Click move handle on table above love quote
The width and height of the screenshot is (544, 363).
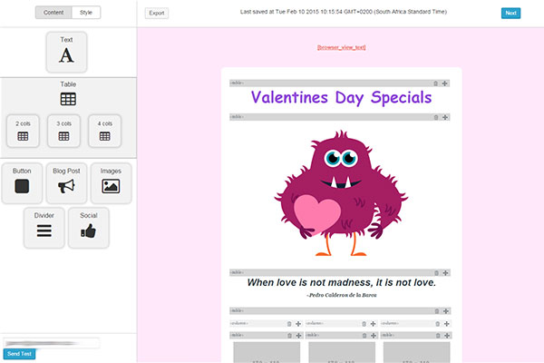tap(446, 273)
